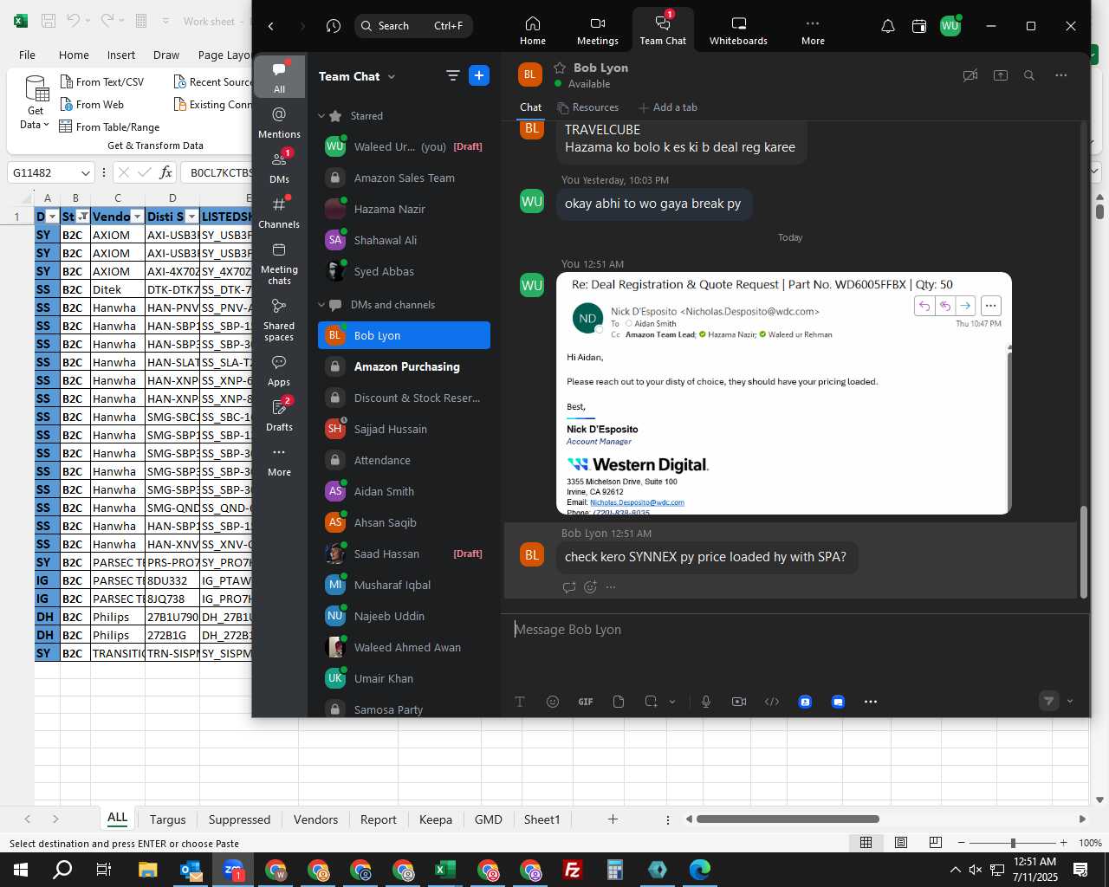Open DMs in the sidebar
Screen dimensions: 1109x887
coord(279,167)
